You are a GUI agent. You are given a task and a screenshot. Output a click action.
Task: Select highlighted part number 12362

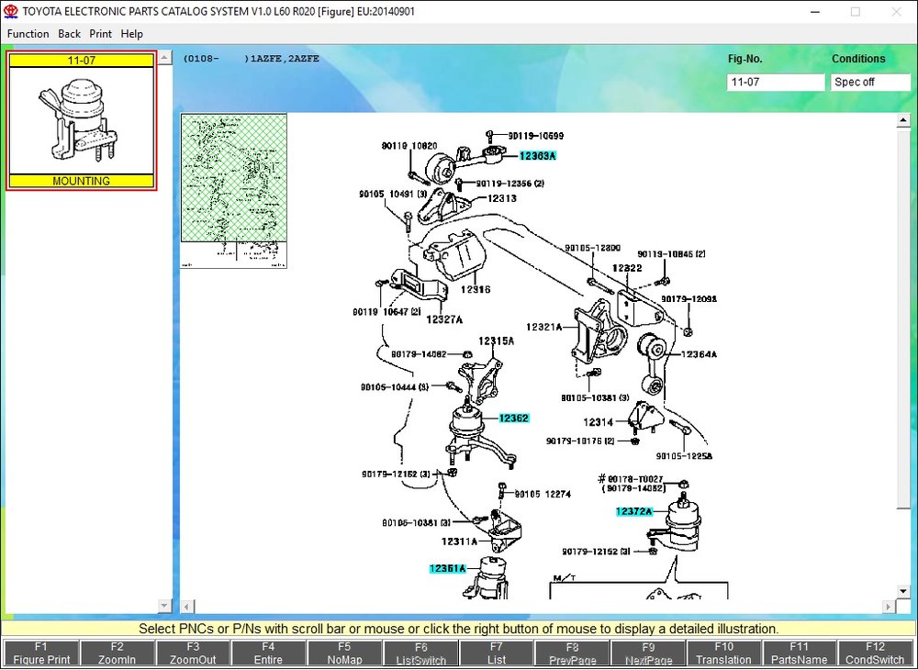[513, 418]
